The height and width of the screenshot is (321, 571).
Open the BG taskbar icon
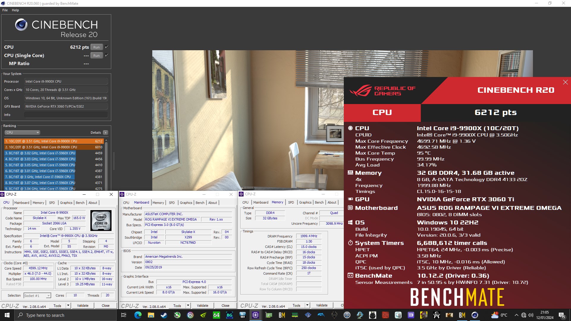[x=229, y=315]
